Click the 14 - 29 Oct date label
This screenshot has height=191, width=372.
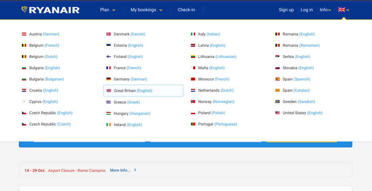coord(35,171)
